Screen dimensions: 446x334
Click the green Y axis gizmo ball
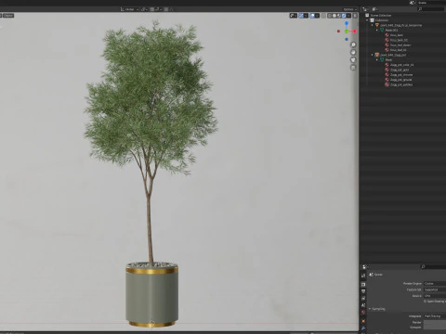tap(347, 32)
